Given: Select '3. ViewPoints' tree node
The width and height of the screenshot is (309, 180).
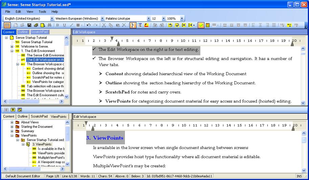Looking at the screenshot, I should coord(42,144).
